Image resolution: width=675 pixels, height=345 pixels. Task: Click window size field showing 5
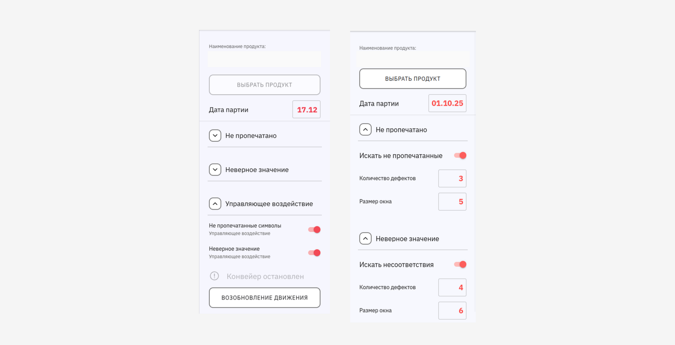452,202
